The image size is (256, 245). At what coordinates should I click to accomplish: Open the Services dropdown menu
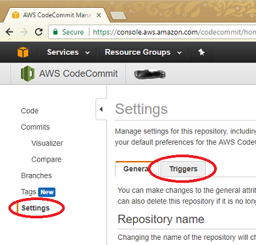pos(69,52)
